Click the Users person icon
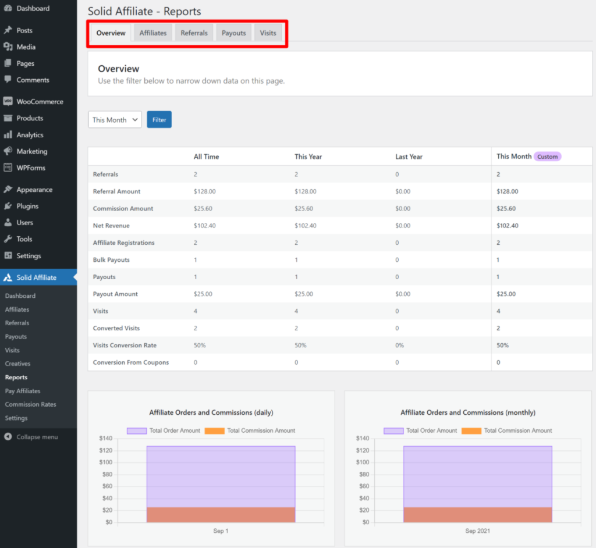This screenshot has height=548, width=596. [8, 222]
